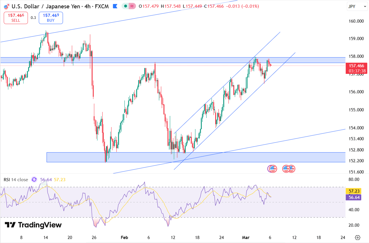The image size is (369, 243).
Task: Click the blue flag marker beside FXCM
Action: click(x=115, y=6)
